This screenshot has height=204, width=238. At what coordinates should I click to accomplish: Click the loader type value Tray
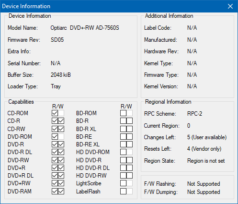click(56, 86)
